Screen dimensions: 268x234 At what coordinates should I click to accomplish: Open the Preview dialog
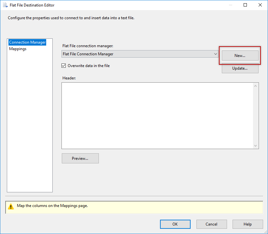click(x=80, y=158)
